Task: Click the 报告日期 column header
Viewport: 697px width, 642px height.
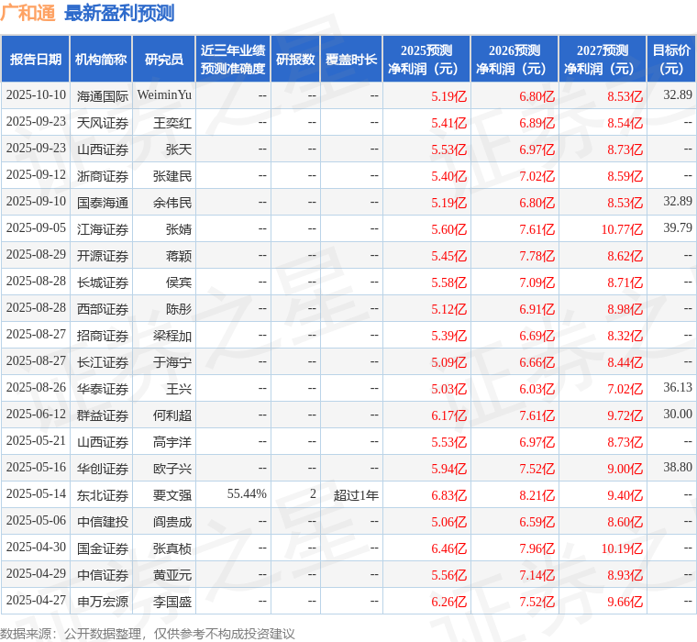Action: 36,59
